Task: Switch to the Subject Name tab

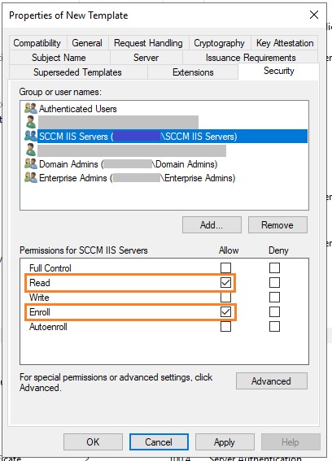Action: click(59, 58)
